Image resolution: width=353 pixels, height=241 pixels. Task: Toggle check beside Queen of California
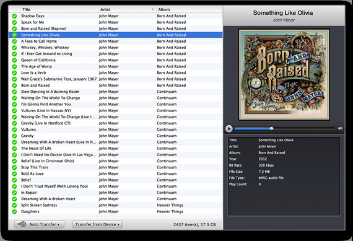14,60
